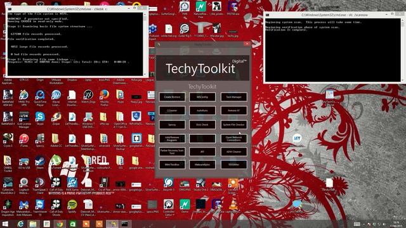Open Internet Explorer from taskbar
This screenshot has height=228, width=406.
(x=20, y=224)
